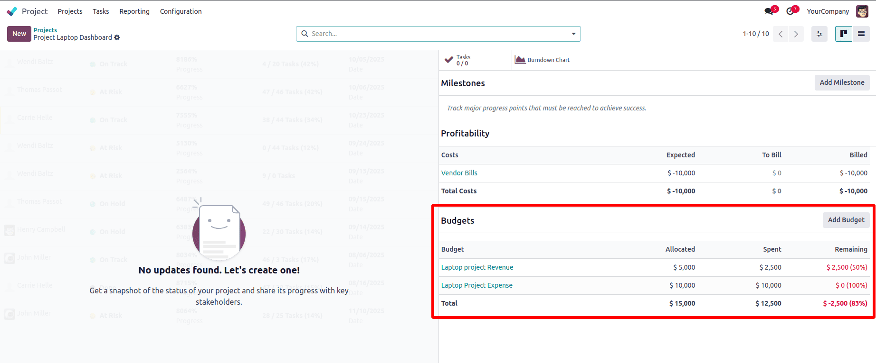Go to previous page of records
This screenshot has height=363, width=876.
pyautogui.click(x=781, y=34)
